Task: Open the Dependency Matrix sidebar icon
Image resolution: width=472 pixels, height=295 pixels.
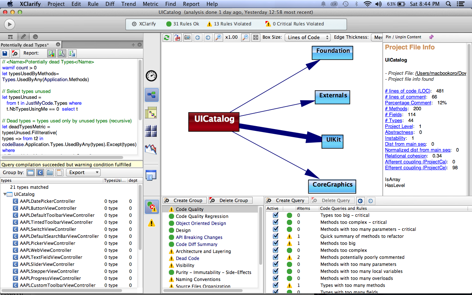Action: pos(152,113)
